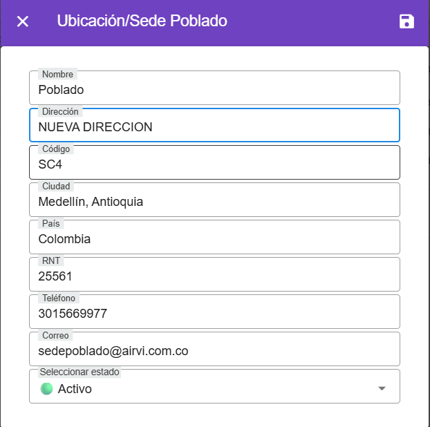Click the Ubicación/Sede Poblado header title
Screen dimensions: 430x427
pos(142,21)
